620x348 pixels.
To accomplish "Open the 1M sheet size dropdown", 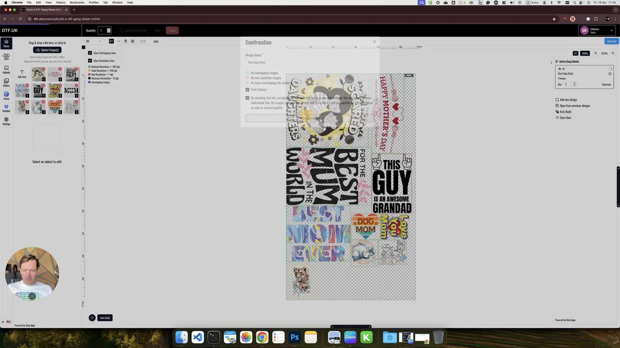I will click(x=94, y=41).
